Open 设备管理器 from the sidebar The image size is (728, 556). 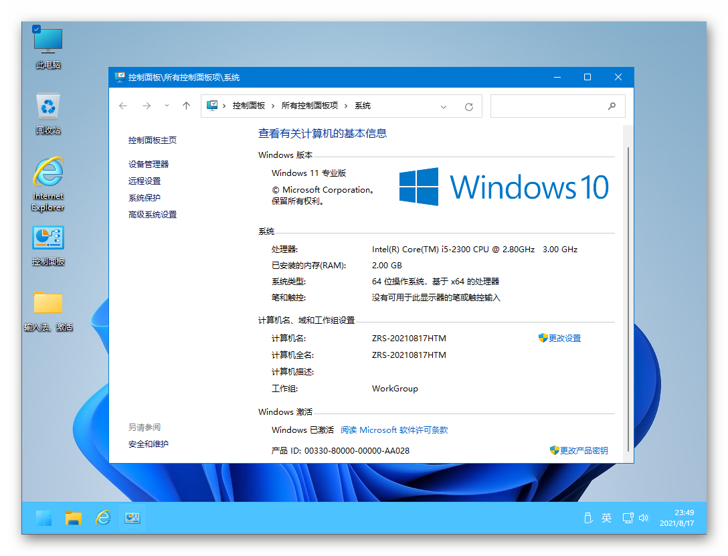click(x=149, y=165)
